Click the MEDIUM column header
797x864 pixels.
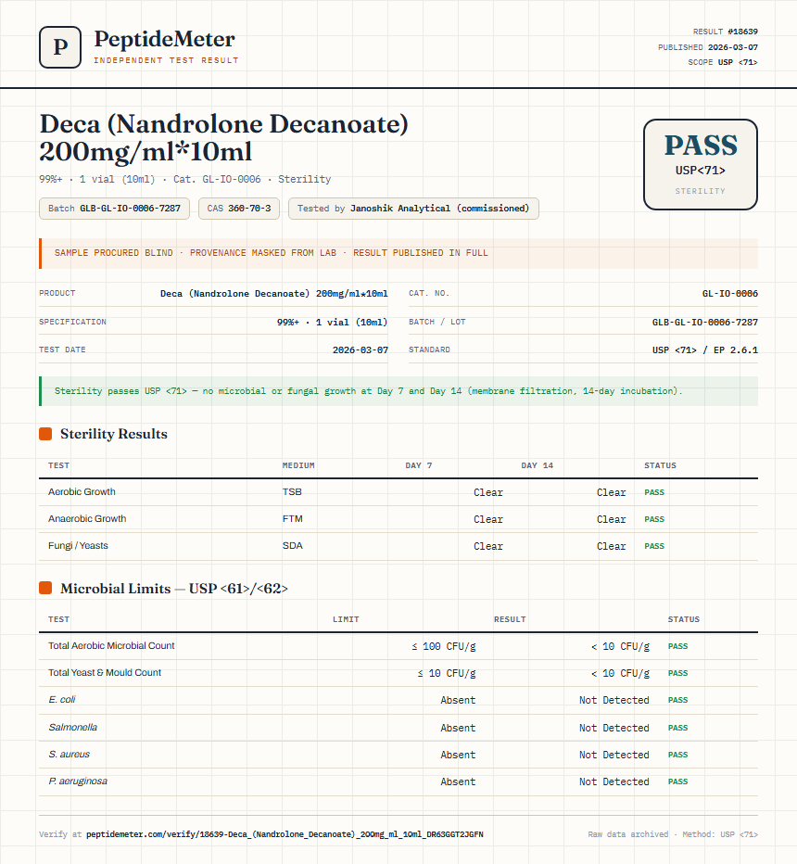(298, 465)
